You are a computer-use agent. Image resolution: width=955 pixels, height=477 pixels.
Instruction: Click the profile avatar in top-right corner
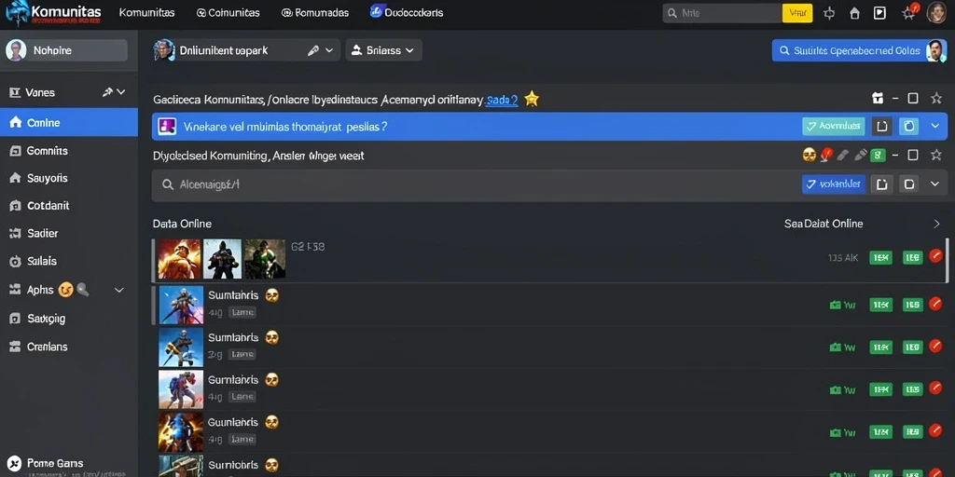click(x=936, y=12)
